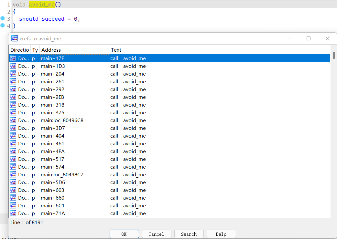Click the xref icon on the main+660 row
Image resolution: width=337 pixels, height=239 pixels.
tap(13, 198)
